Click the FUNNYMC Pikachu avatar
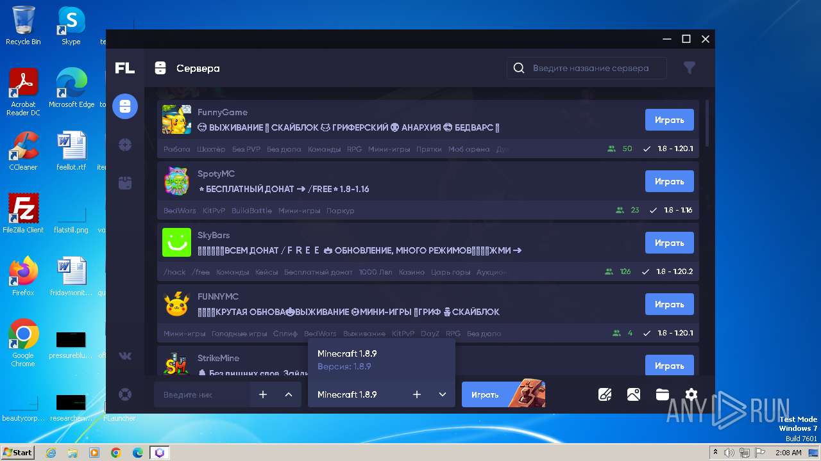This screenshot has height=461, width=821. tap(176, 304)
